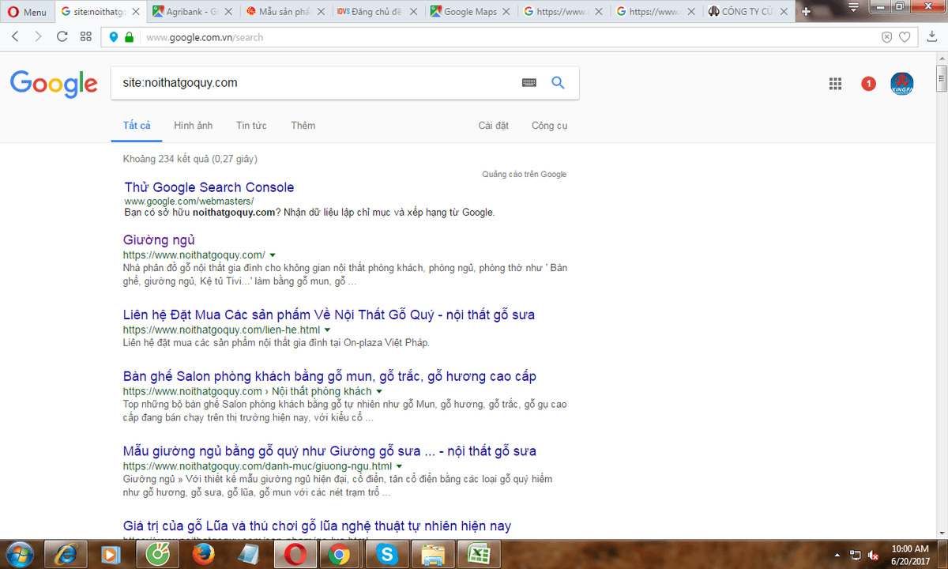Go back with the browser back arrow
The width and height of the screenshot is (948, 569).
pos(16,37)
